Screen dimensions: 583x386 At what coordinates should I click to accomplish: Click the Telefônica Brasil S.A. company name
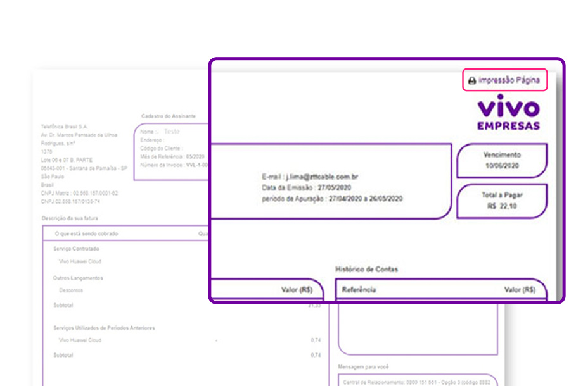65,127
